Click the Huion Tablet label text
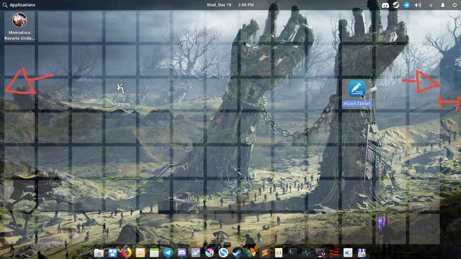The height and width of the screenshot is (259, 461). click(357, 104)
